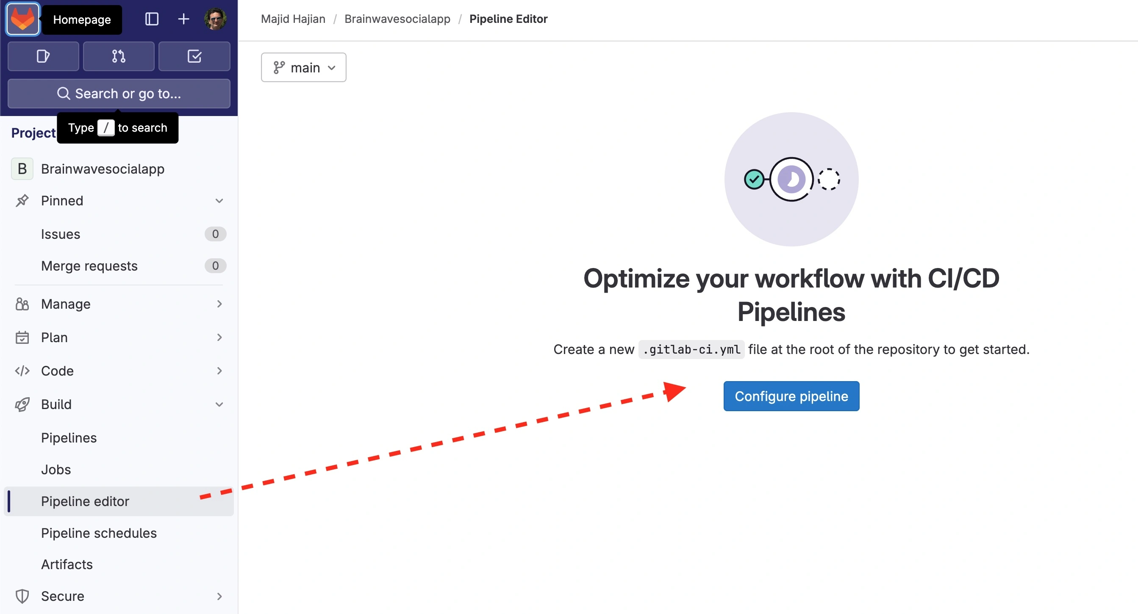Screen dimensions: 1138x614
Task: Click the .gitlab-ci.yml code text
Action: [x=691, y=350]
